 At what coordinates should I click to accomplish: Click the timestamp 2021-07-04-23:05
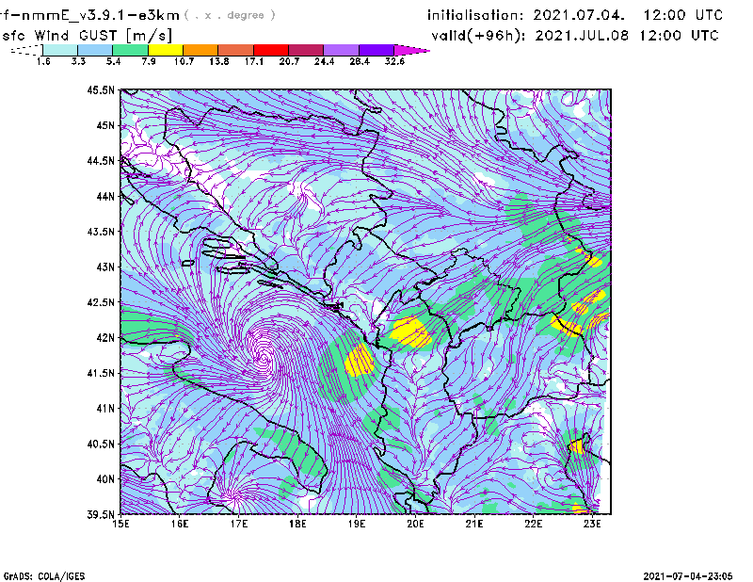(x=688, y=576)
